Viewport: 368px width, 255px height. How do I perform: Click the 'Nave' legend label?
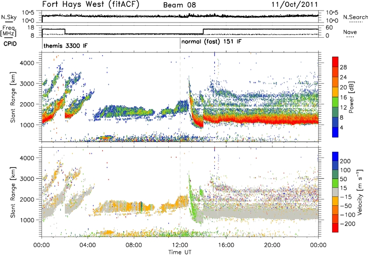350,32
